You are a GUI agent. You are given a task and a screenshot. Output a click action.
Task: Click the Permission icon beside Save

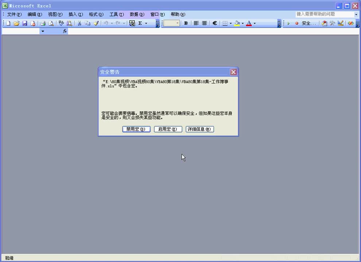pyautogui.click(x=33, y=23)
